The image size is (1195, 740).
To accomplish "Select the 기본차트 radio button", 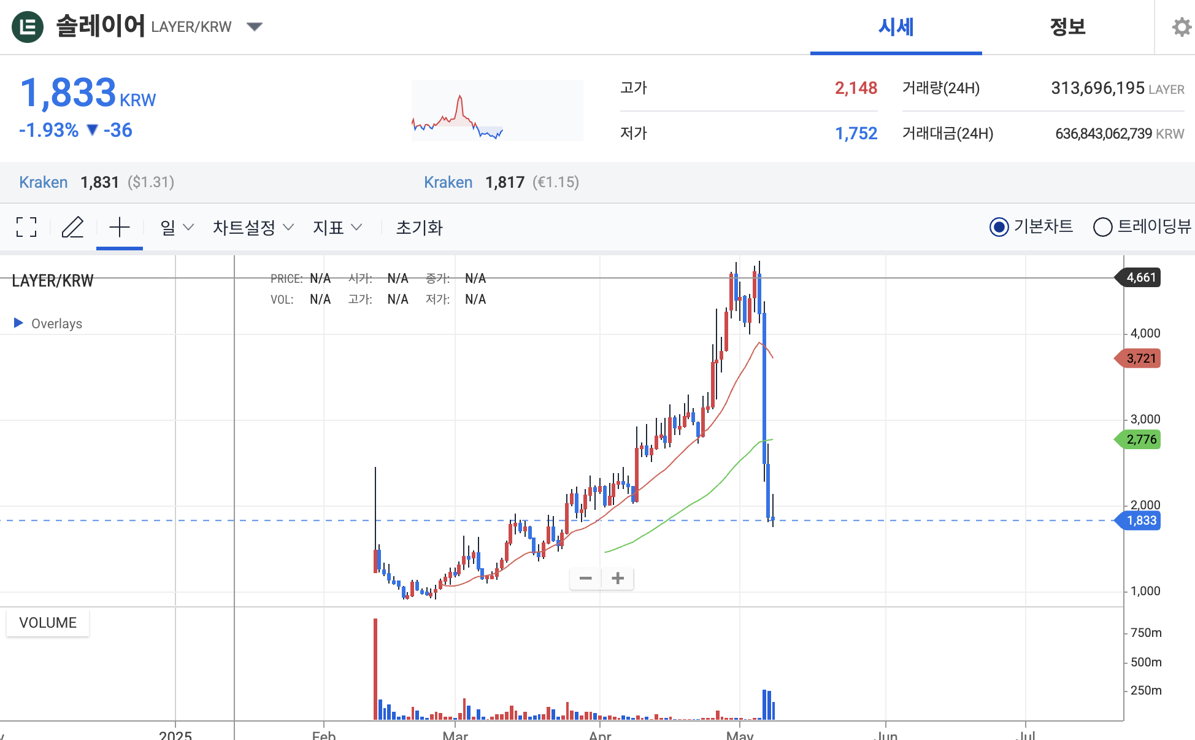I will (999, 227).
